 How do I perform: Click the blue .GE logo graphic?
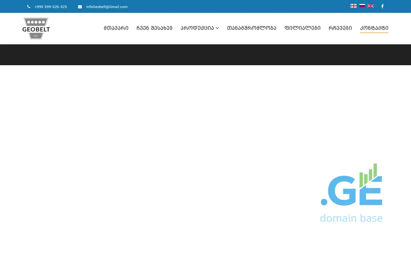[x=351, y=186]
